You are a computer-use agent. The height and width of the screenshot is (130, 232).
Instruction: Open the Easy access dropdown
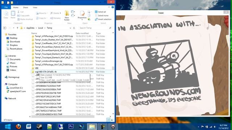(73, 16)
